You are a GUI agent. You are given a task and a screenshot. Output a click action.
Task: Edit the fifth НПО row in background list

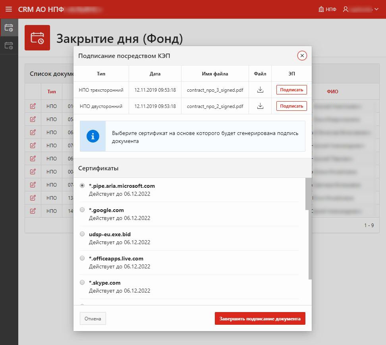coord(33,158)
